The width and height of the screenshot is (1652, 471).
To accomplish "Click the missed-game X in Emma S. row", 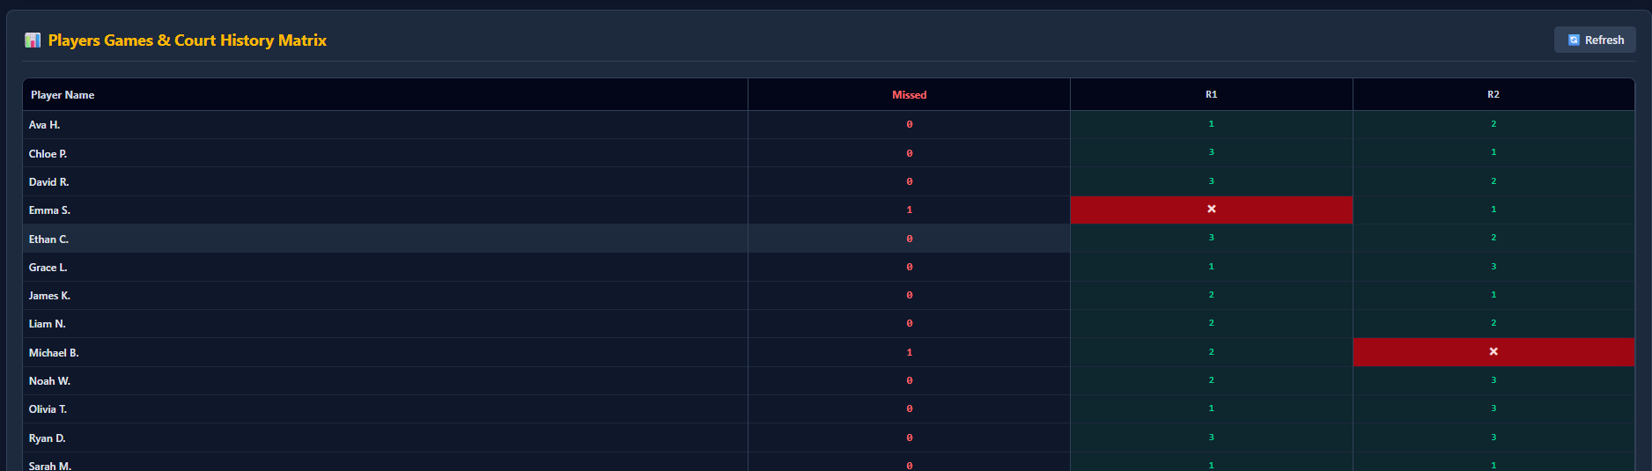I will coord(1212,210).
